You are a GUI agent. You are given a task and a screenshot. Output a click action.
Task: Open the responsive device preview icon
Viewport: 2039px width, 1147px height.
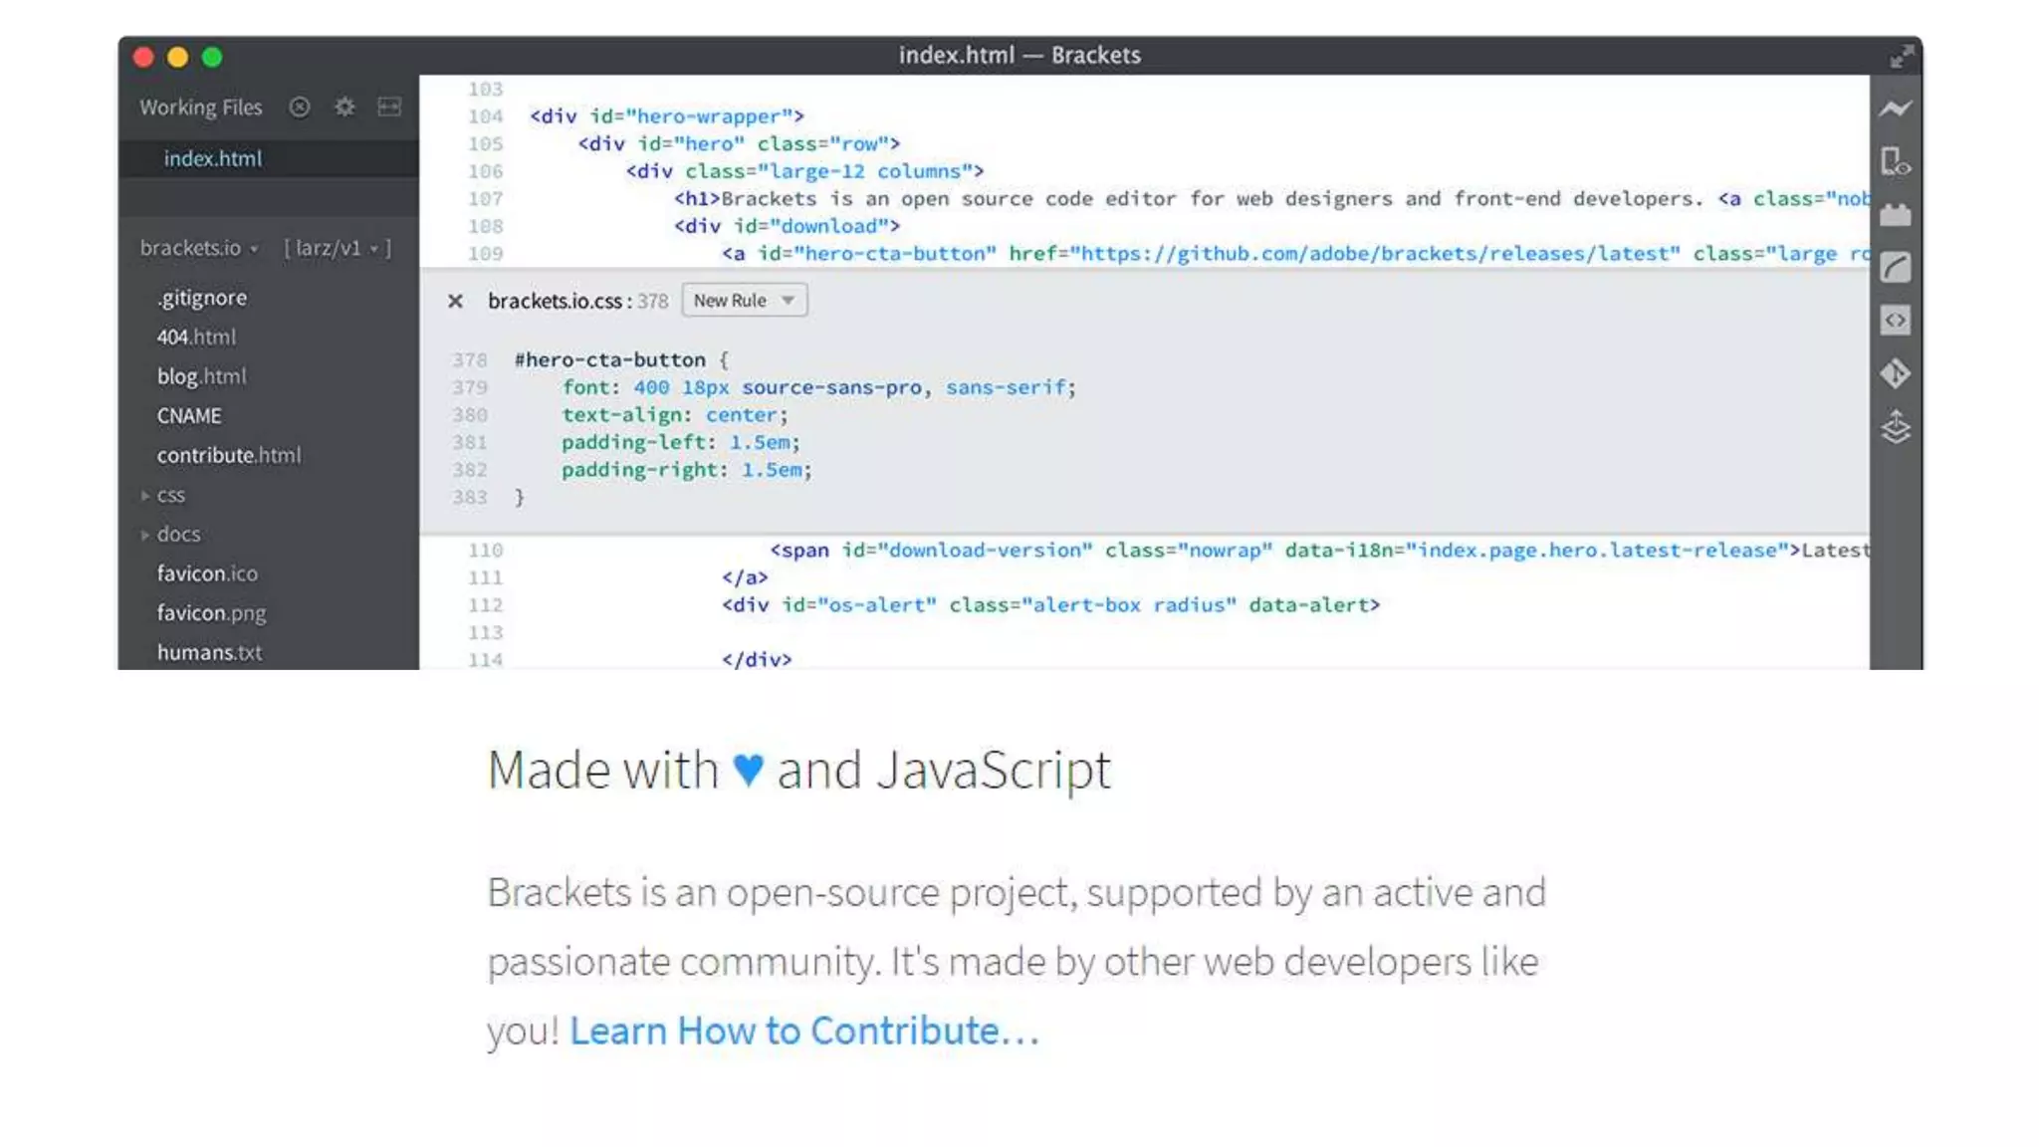1895,161
